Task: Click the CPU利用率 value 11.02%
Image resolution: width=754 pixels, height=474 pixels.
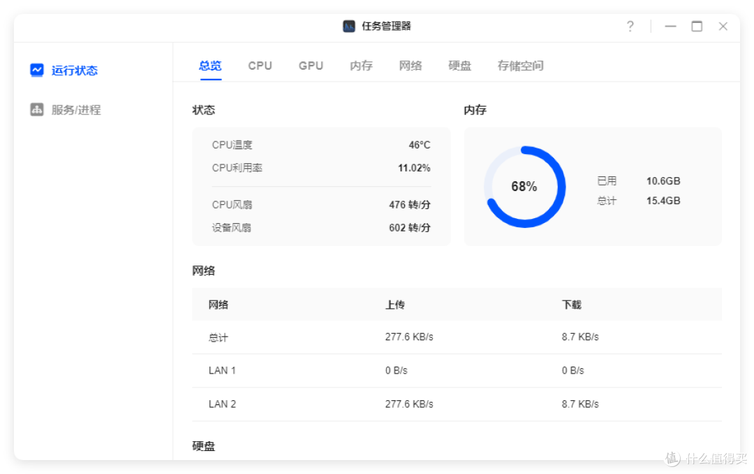Action: click(x=414, y=168)
